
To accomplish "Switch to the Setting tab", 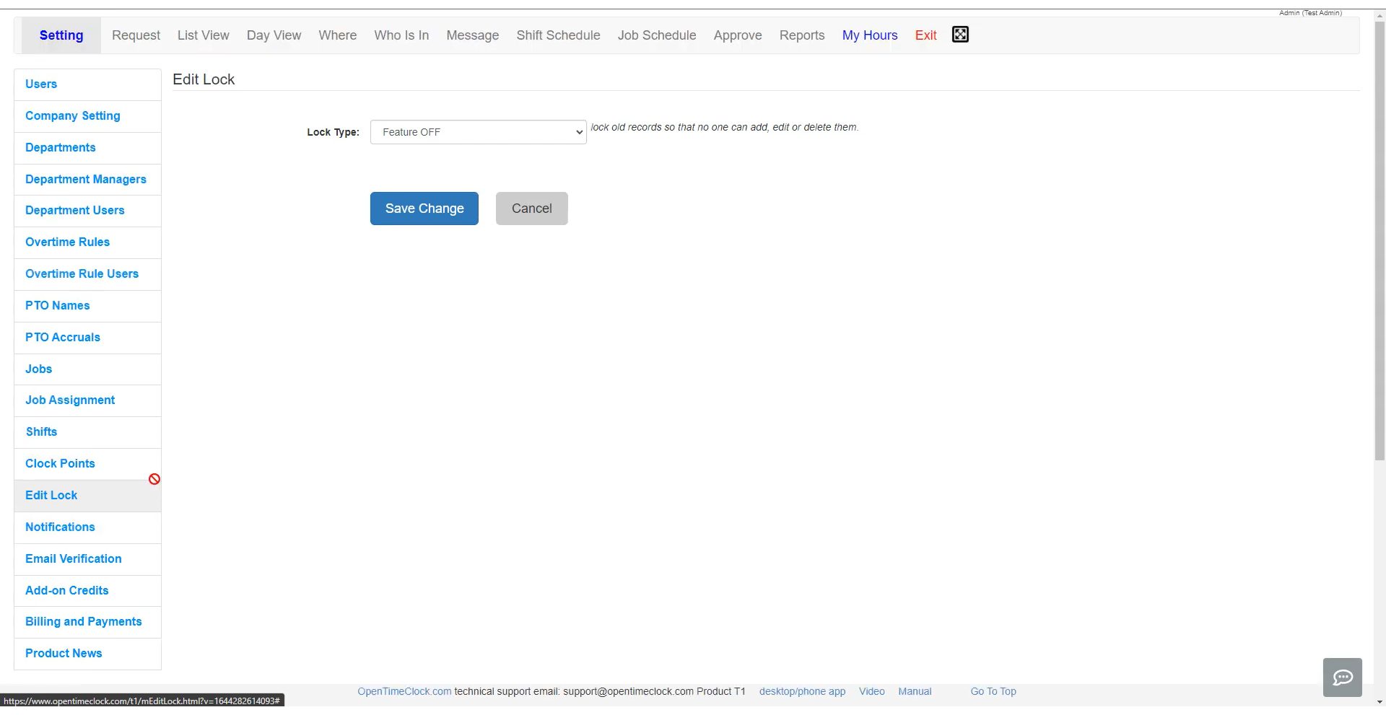I will point(61,35).
